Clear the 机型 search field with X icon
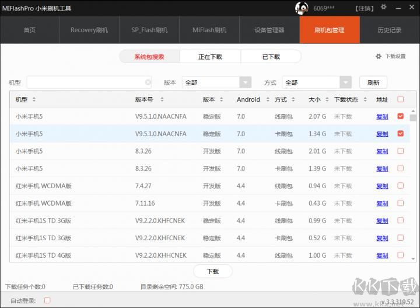 pyautogui.click(x=148, y=82)
